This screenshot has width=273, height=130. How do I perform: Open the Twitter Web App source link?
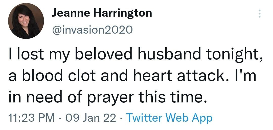coord(169,117)
